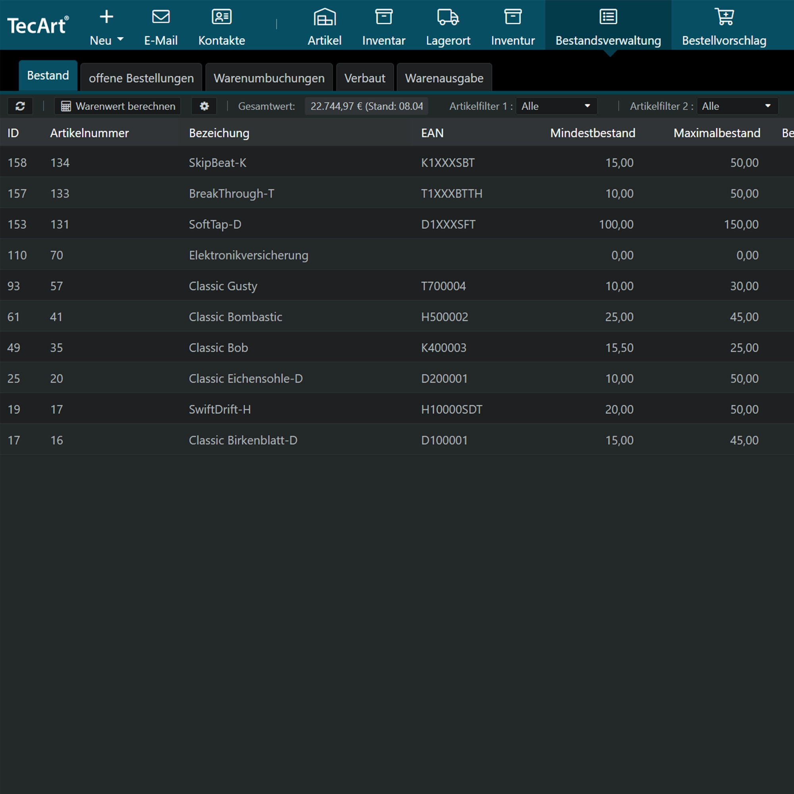The height and width of the screenshot is (794, 794).
Task: Open the Bestellvorschlag cart module
Action: pos(724,28)
